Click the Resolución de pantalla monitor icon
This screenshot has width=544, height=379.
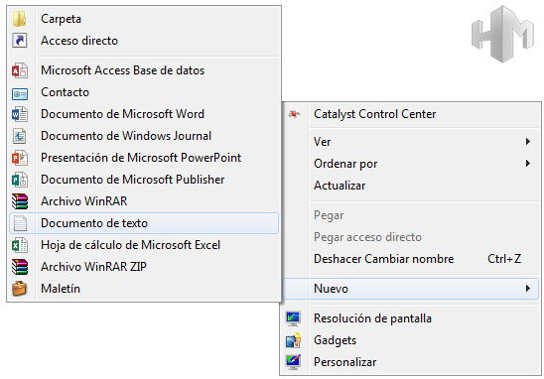click(293, 318)
